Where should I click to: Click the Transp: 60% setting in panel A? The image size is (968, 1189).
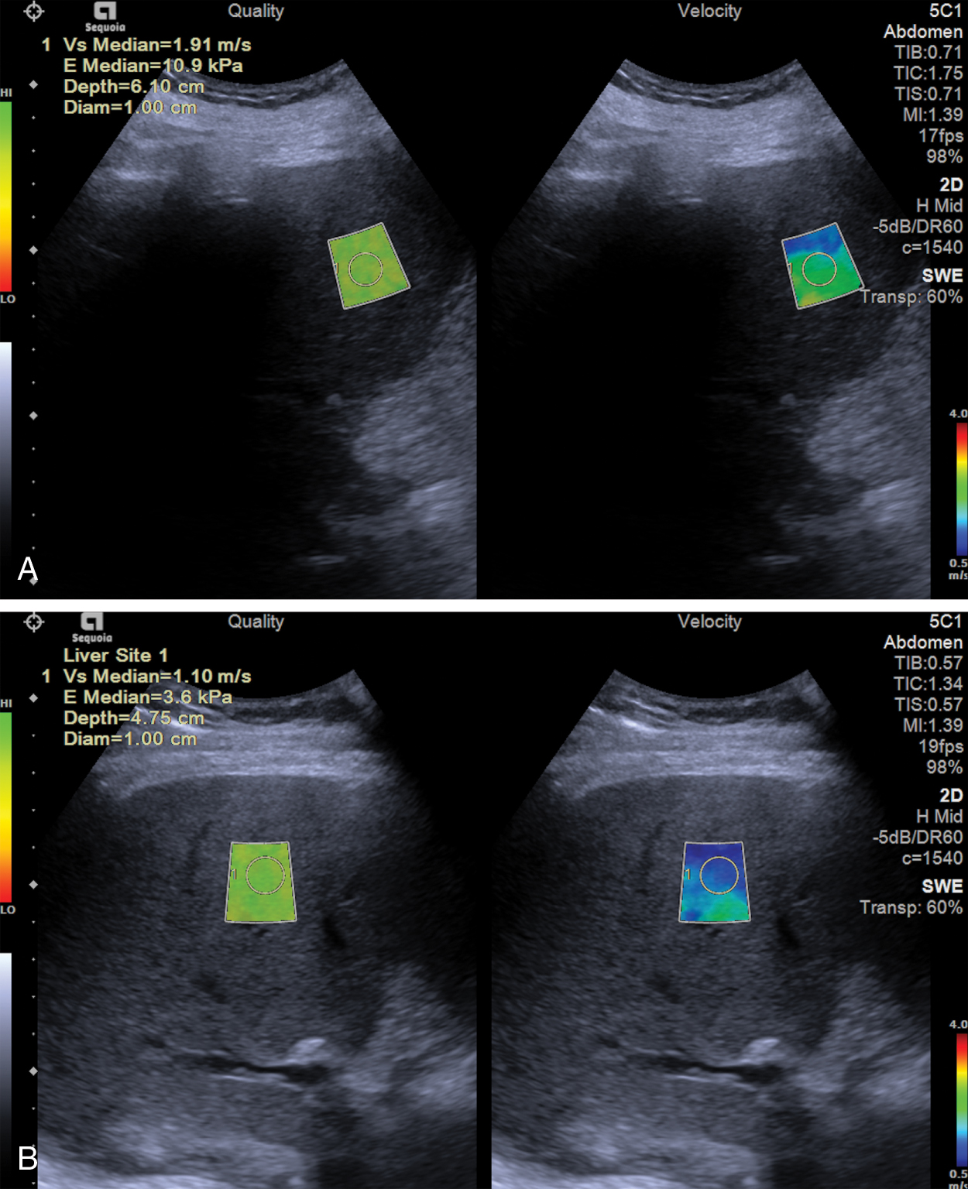coord(912,297)
